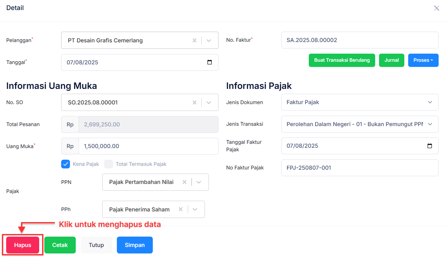Open the Pelanggan selection dropdown
448x257 pixels.
click(209, 40)
